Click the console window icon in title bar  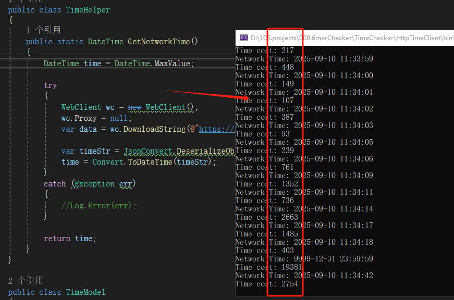point(244,37)
